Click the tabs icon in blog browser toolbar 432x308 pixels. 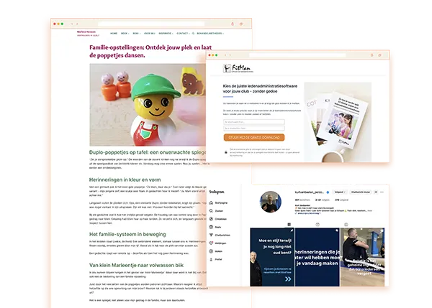point(241,24)
